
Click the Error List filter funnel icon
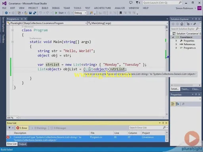pyautogui.click(x=10, y=128)
